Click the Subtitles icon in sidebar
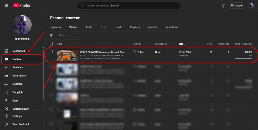Screen dimensions: 258x130 pyautogui.click(x=6, y=84)
